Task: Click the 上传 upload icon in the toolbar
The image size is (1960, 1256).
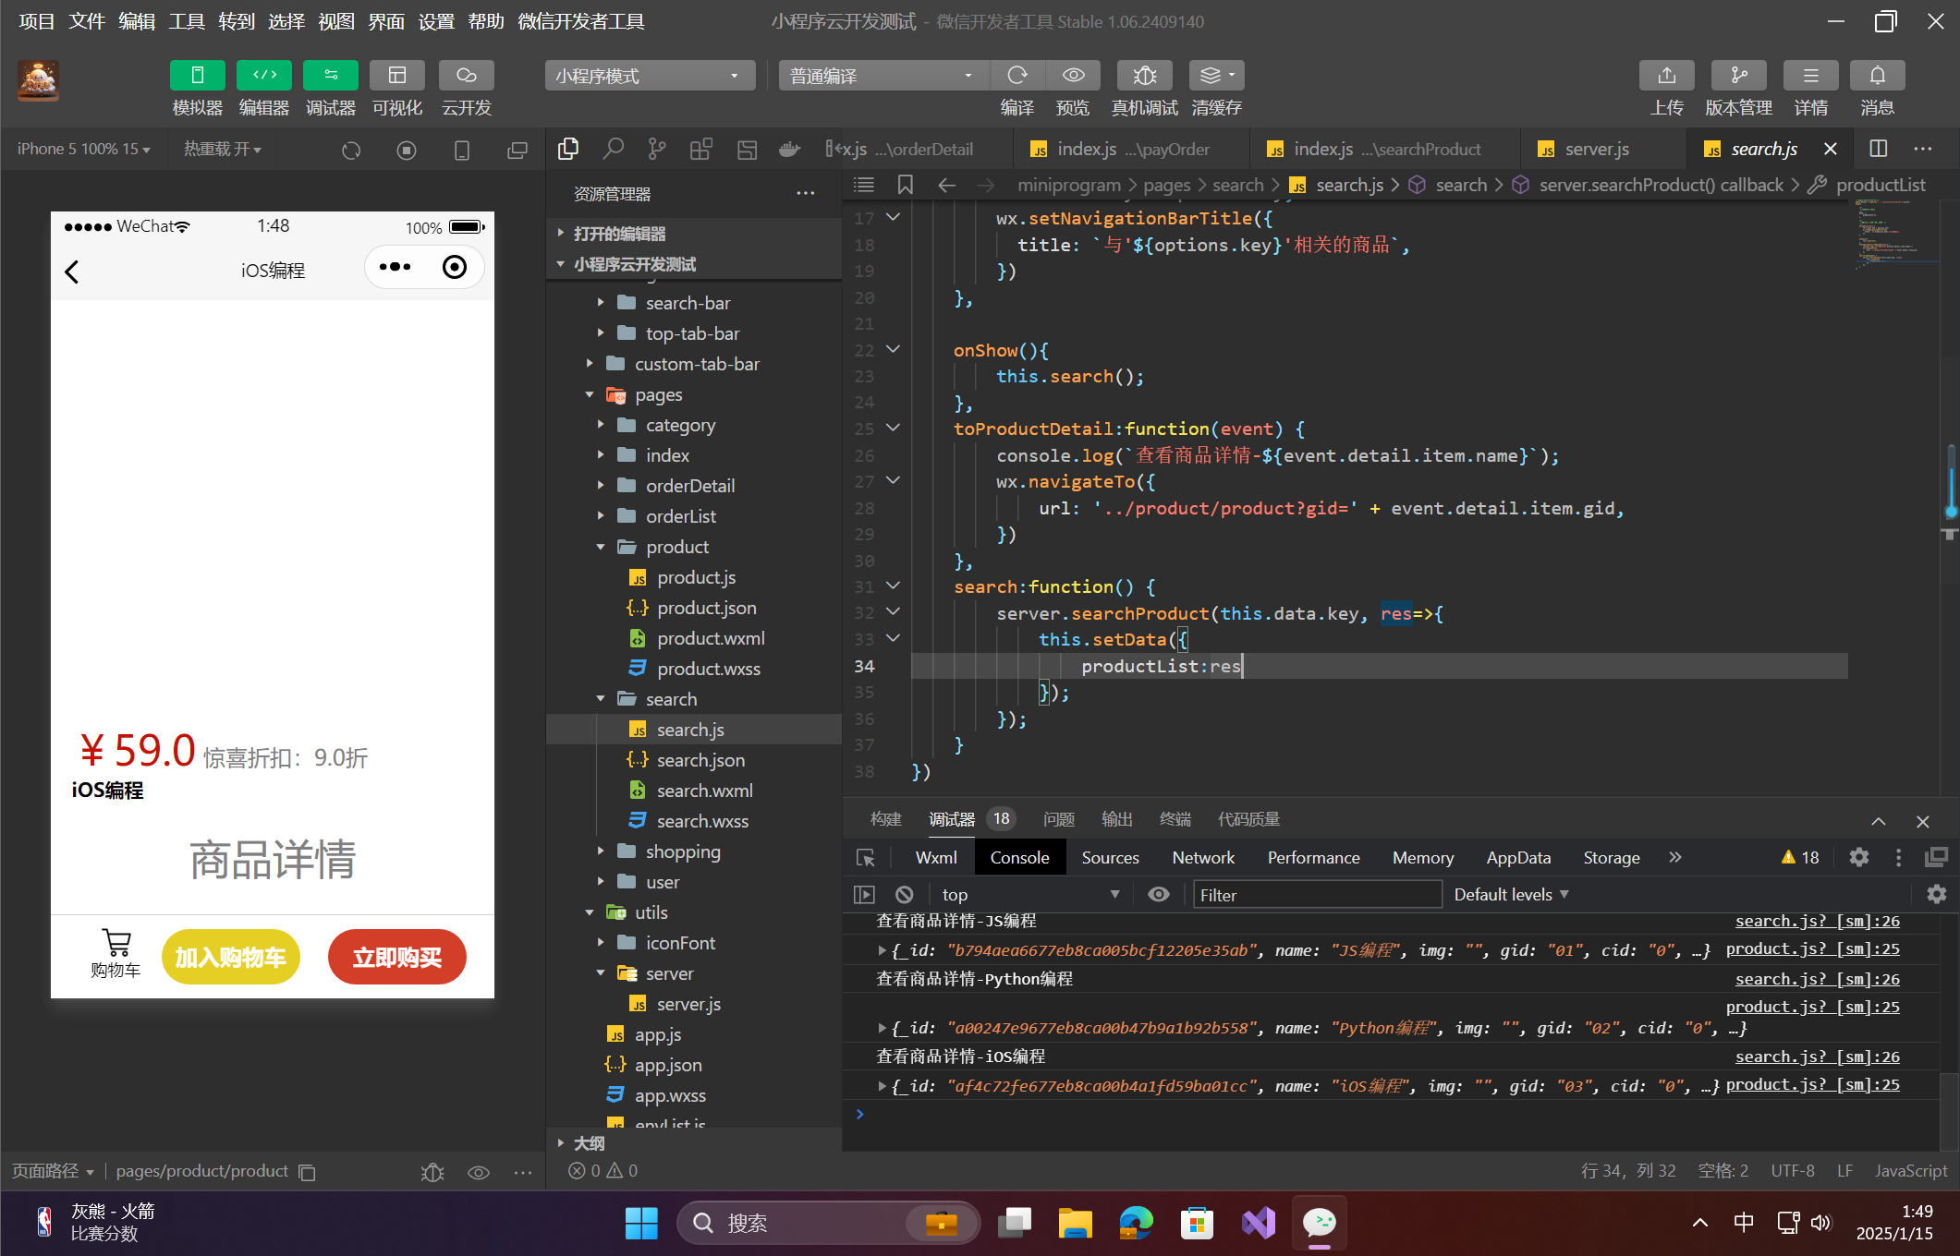Action: click(x=1666, y=76)
